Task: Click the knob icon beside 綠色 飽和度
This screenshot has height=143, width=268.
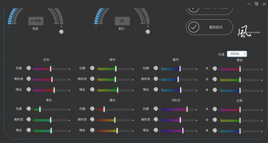Action: [x=92, y=79]
